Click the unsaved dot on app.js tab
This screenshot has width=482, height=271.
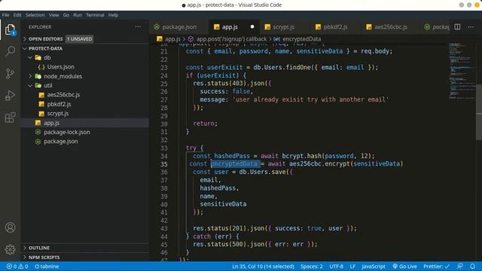[x=252, y=27]
